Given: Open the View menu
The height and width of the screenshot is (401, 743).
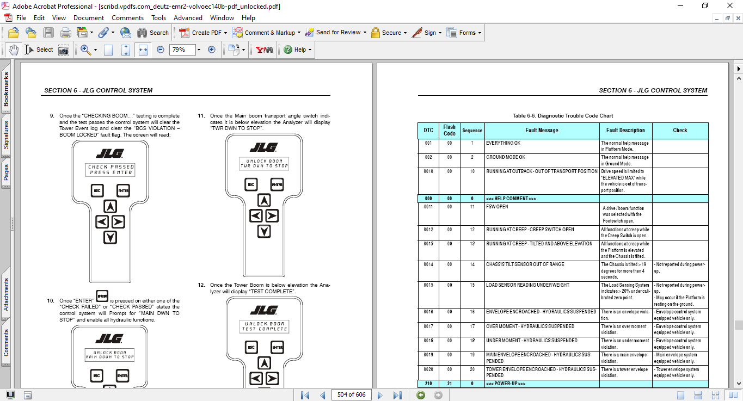Looking at the screenshot, I should (59, 18).
